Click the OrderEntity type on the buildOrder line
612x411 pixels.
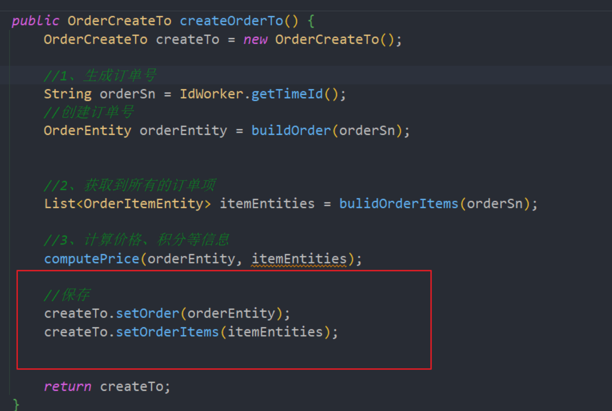click(x=87, y=131)
